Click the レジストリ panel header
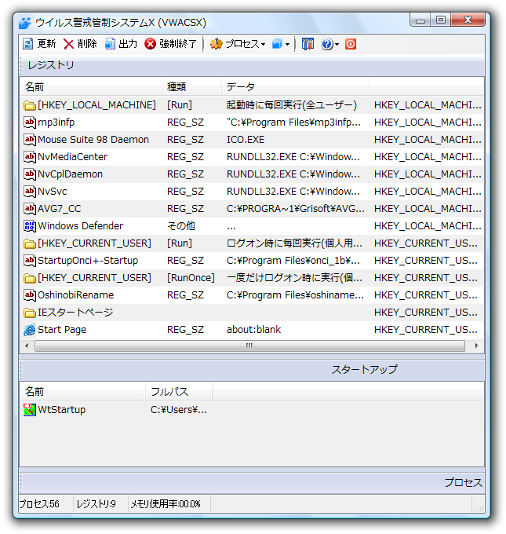 coord(252,65)
